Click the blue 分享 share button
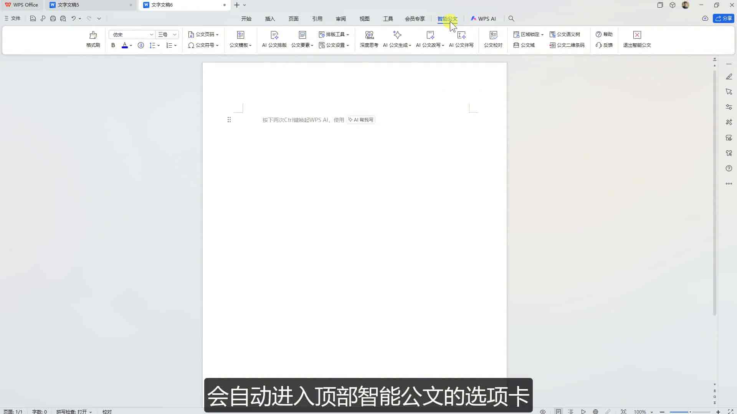This screenshot has height=414, width=737. click(x=724, y=18)
